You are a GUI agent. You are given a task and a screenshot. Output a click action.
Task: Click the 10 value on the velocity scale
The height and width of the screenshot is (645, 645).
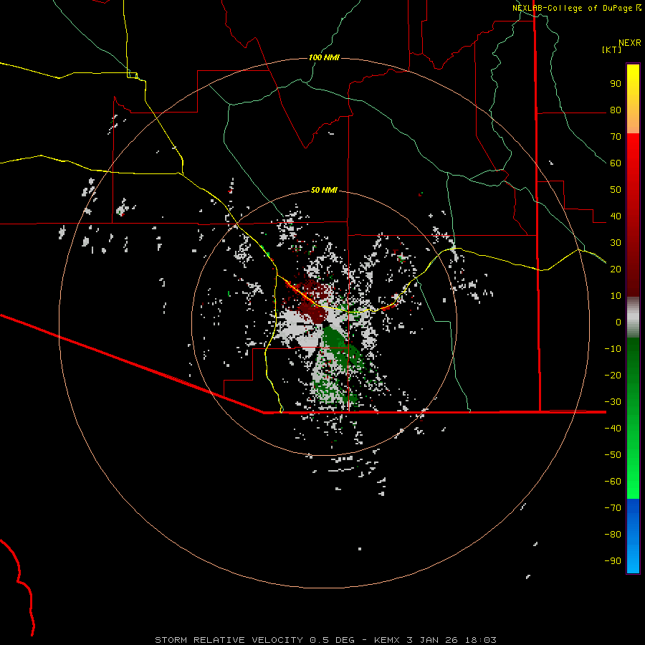click(x=616, y=296)
